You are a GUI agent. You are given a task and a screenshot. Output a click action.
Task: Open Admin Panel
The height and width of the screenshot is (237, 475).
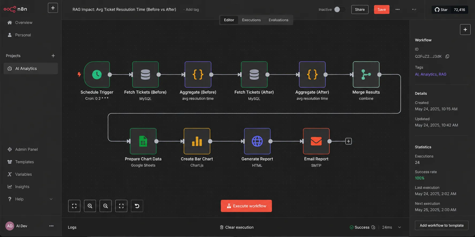pyautogui.click(x=27, y=149)
